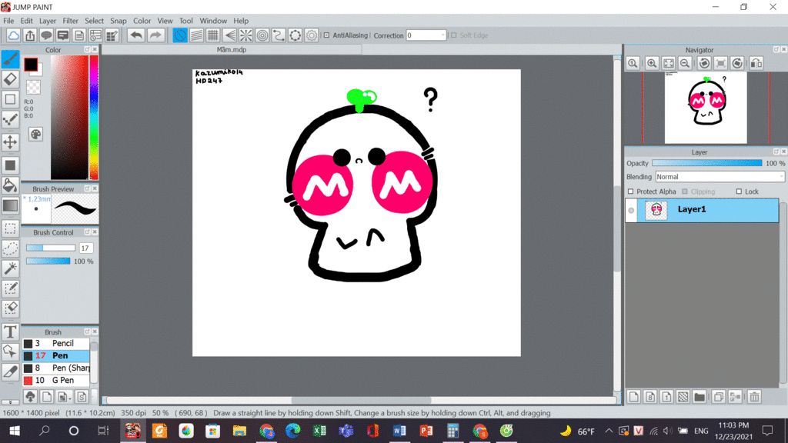
Task: Enable the radial snap guide
Action: [245, 35]
